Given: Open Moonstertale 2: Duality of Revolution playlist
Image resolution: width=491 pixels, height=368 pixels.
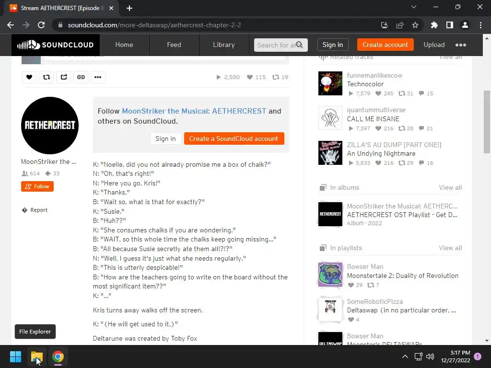Looking at the screenshot, I should 402,276.
